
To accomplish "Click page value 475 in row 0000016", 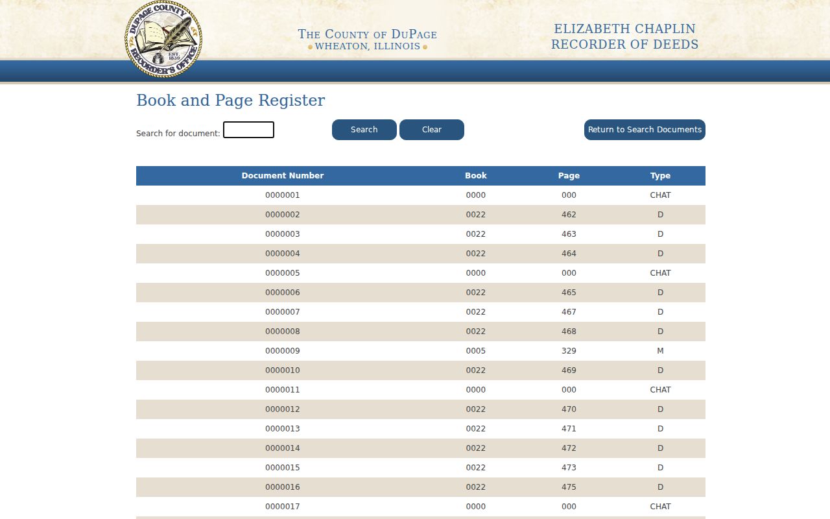I will (x=569, y=487).
